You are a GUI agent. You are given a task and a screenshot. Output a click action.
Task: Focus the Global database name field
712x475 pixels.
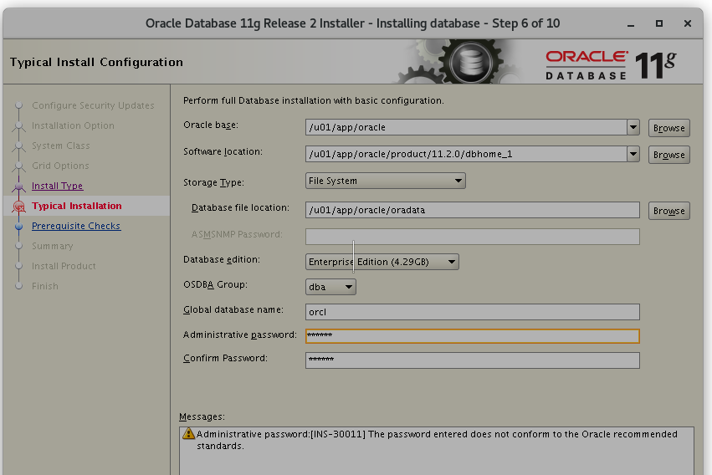click(x=472, y=312)
